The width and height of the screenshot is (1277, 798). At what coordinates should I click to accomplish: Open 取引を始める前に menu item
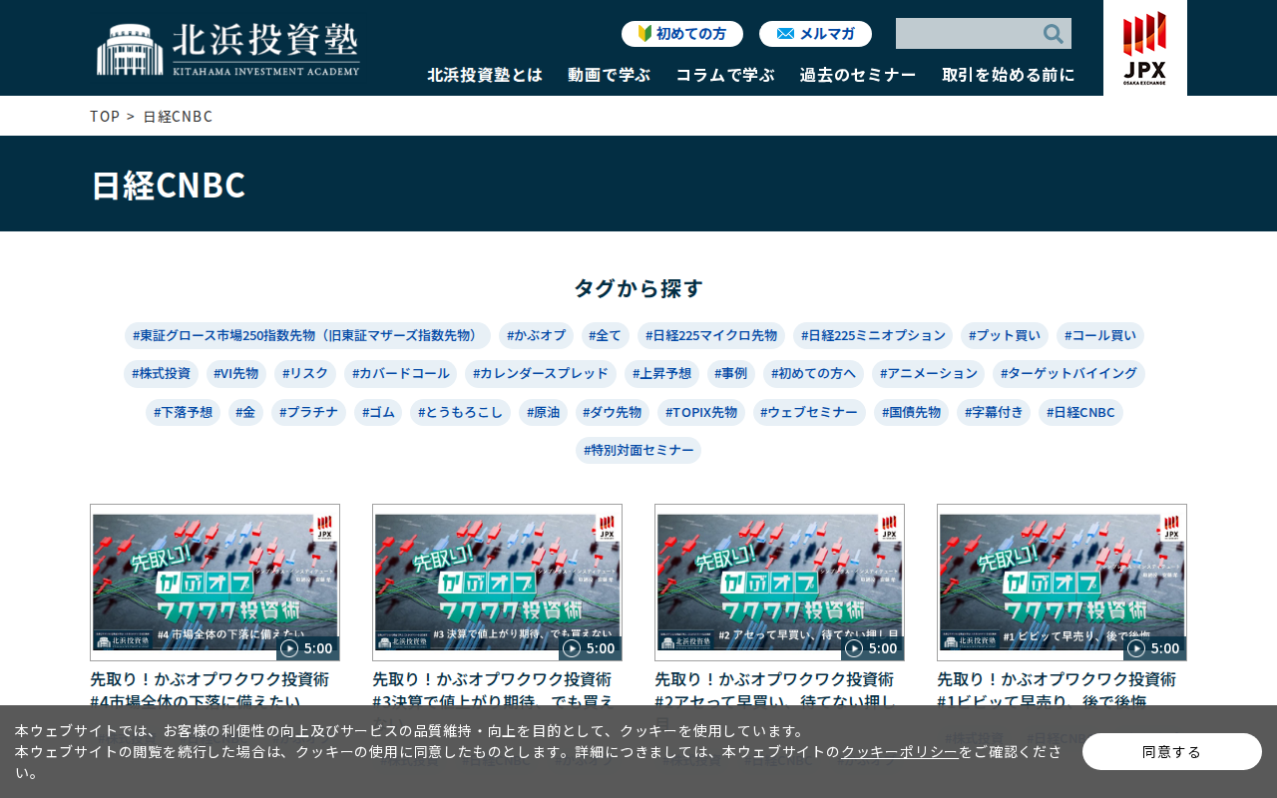pyautogui.click(x=1009, y=75)
